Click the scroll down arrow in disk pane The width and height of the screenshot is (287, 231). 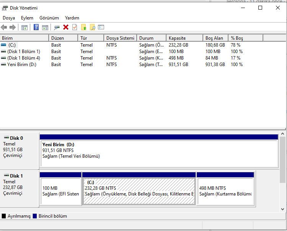click(x=283, y=209)
